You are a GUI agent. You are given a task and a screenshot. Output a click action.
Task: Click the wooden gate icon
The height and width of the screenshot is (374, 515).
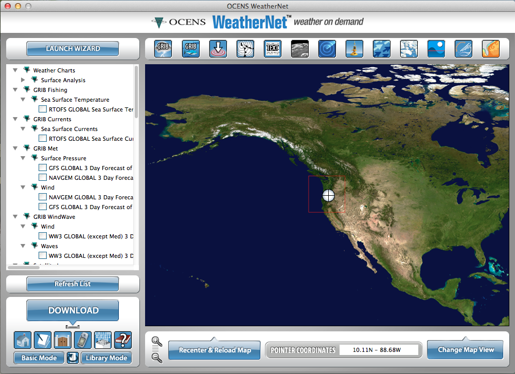click(x=63, y=340)
